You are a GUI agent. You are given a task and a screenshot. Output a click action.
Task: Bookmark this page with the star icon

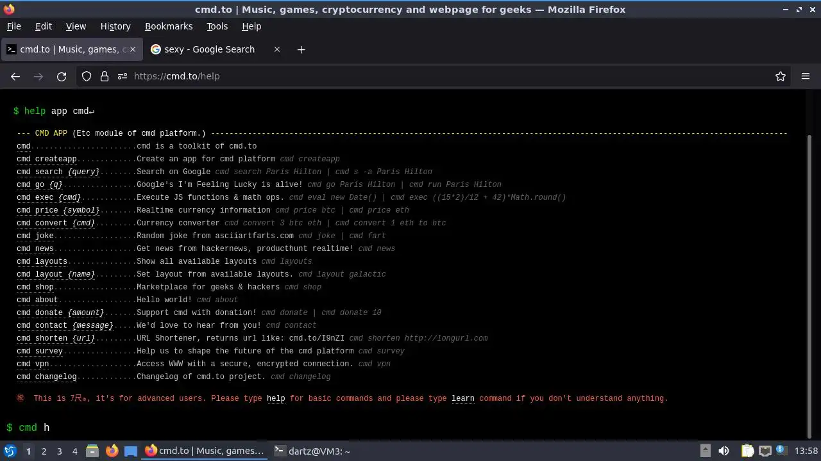tap(781, 76)
